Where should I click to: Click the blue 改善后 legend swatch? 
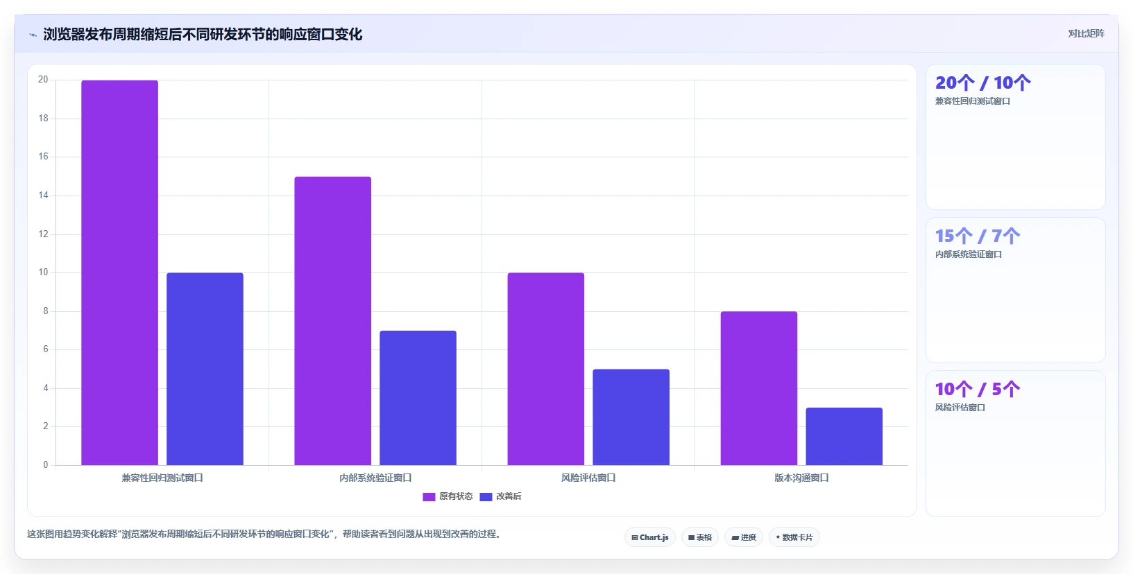(x=486, y=497)
